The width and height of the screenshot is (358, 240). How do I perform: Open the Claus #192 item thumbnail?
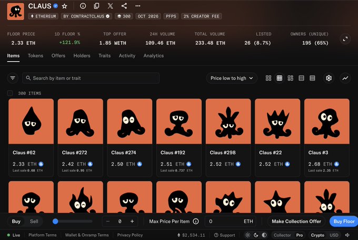pyautogui.click(x=179, y=121)
